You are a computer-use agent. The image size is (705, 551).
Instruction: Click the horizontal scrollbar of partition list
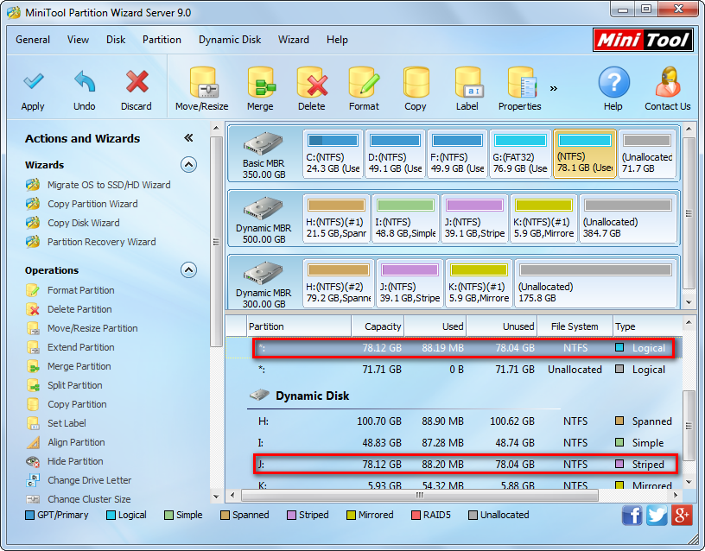tap(420, 495)
